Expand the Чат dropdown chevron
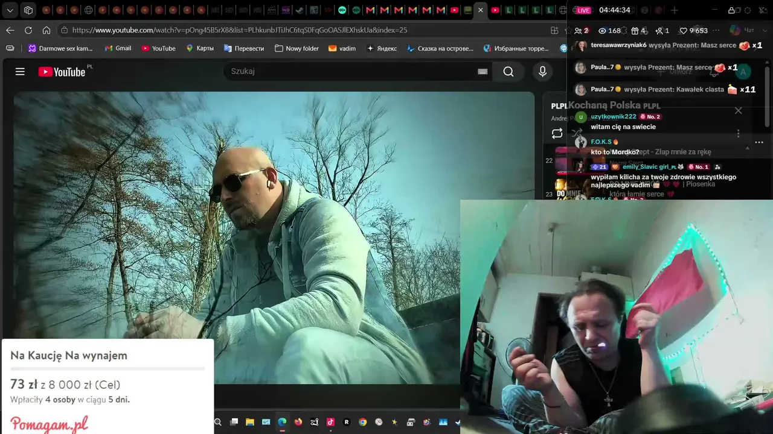The height and width of the screenshot is (434, 773). 765,30
